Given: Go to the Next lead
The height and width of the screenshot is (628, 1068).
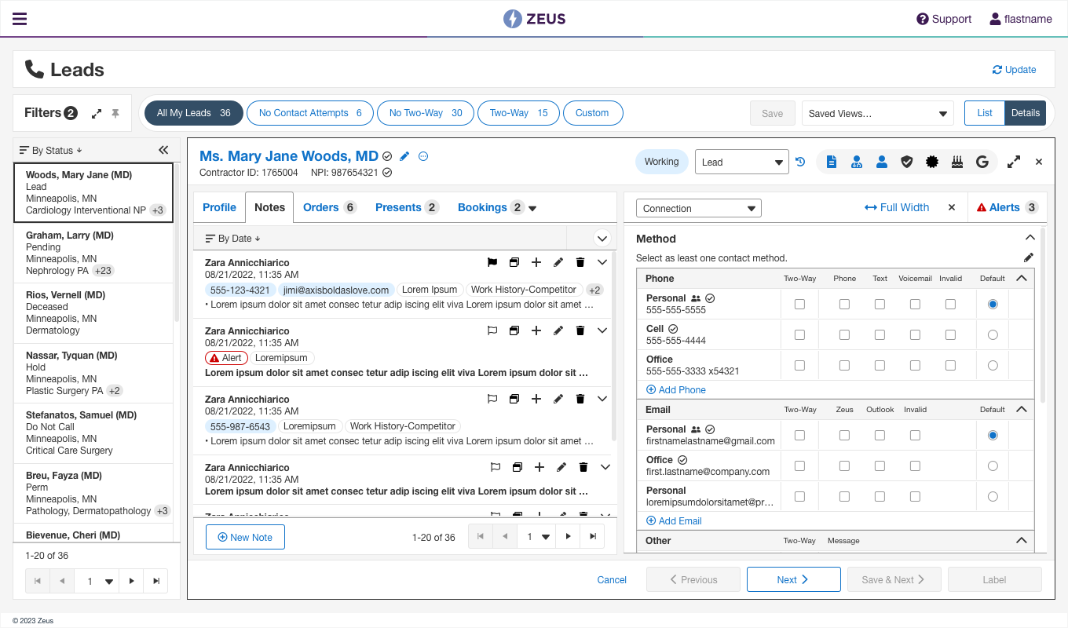Looking at the screenshot, I should tap(794, 579).
